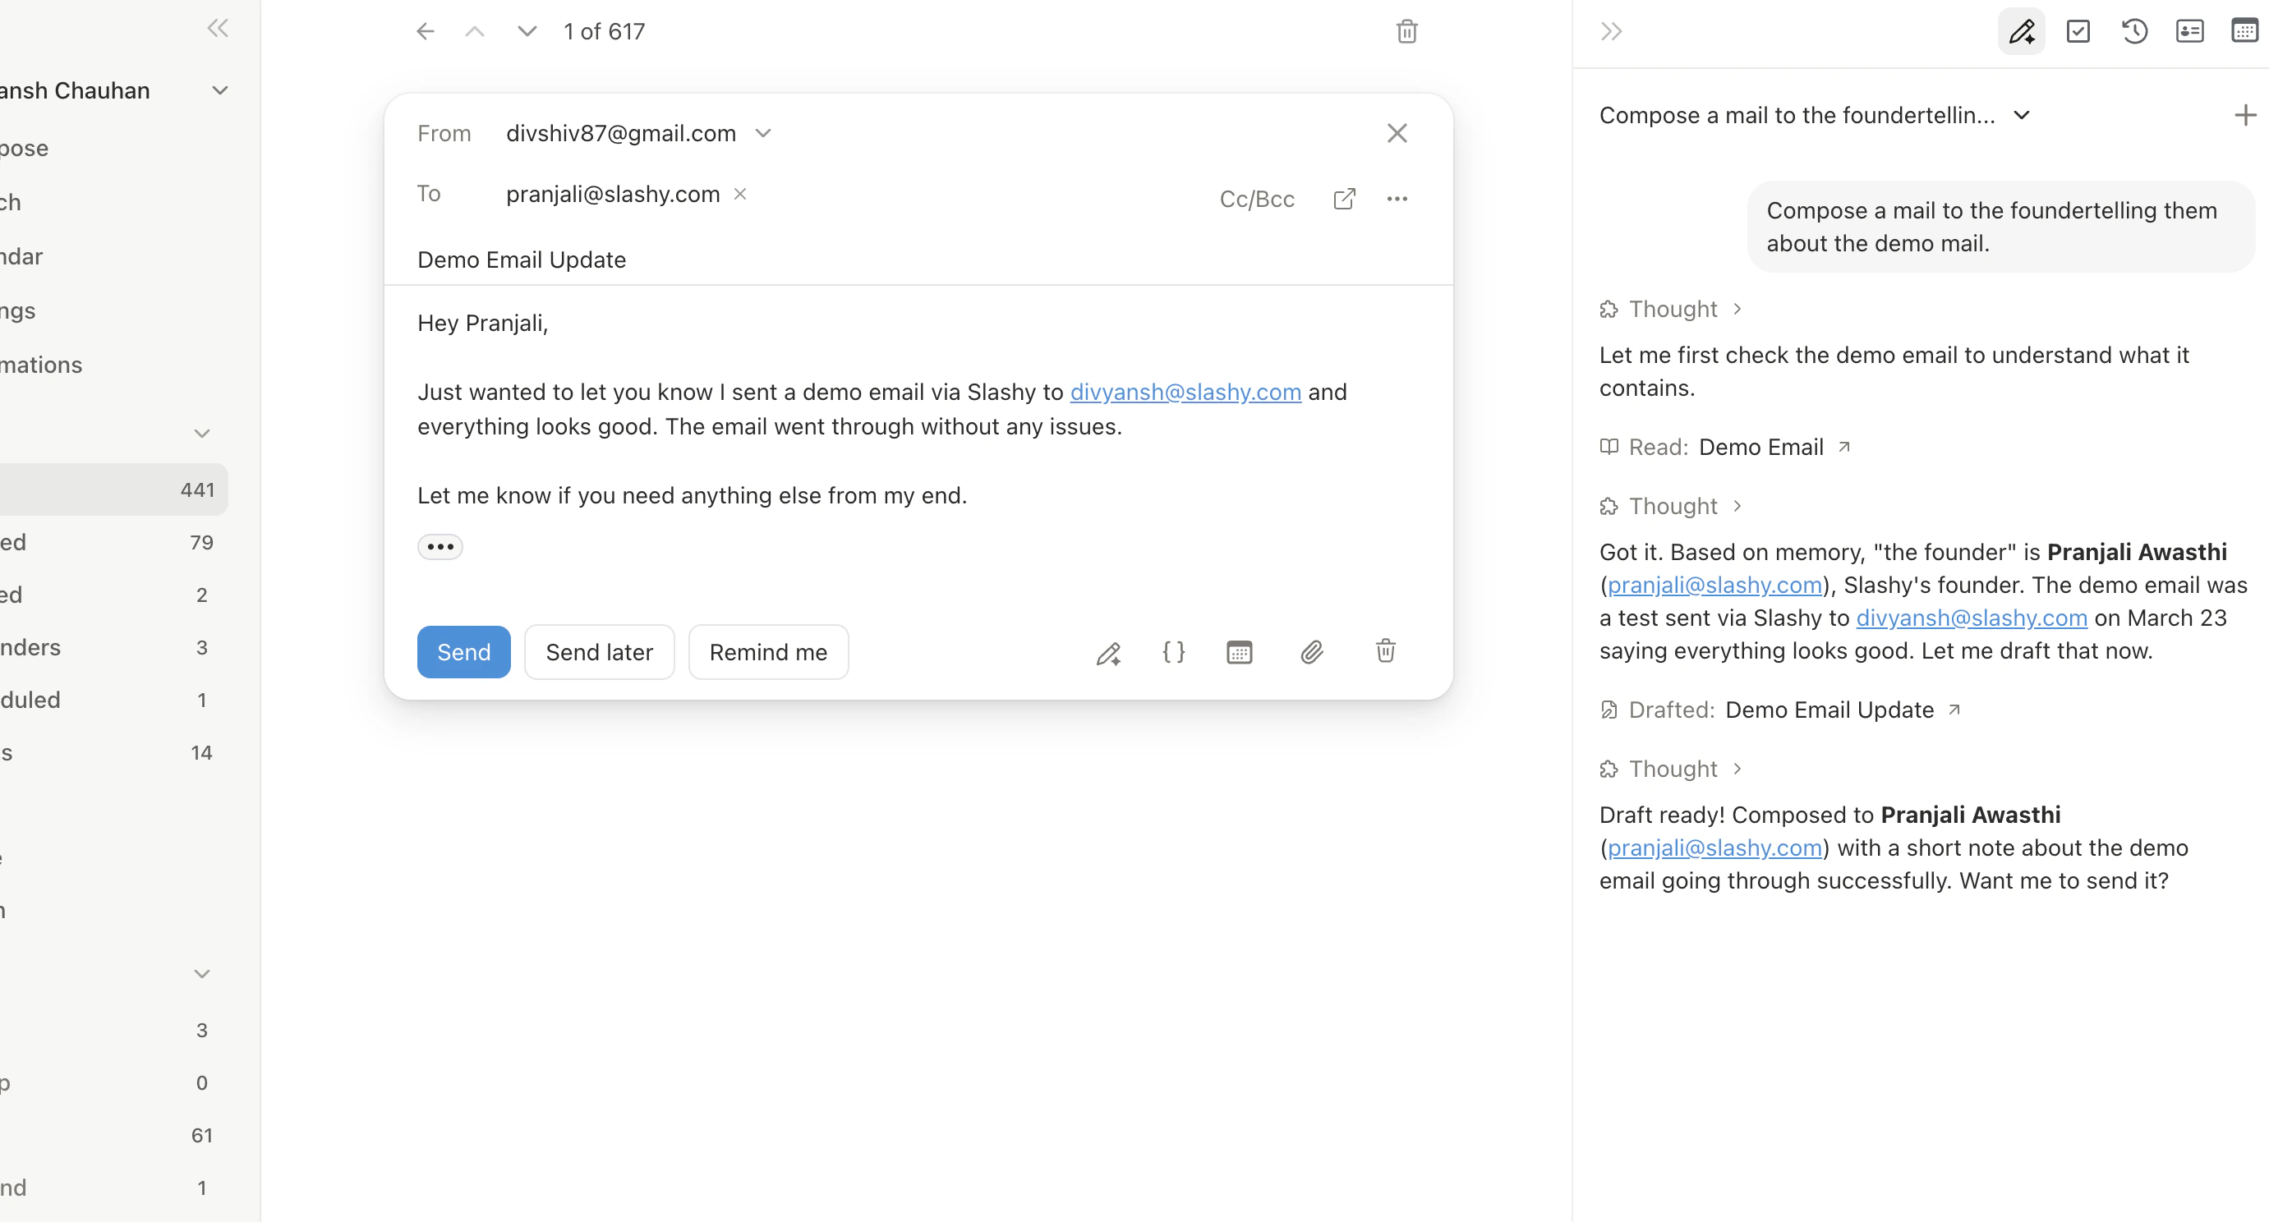Show Cc/Bcc fields
Screen dimensions: 2269x1222
pos(1257,199)
